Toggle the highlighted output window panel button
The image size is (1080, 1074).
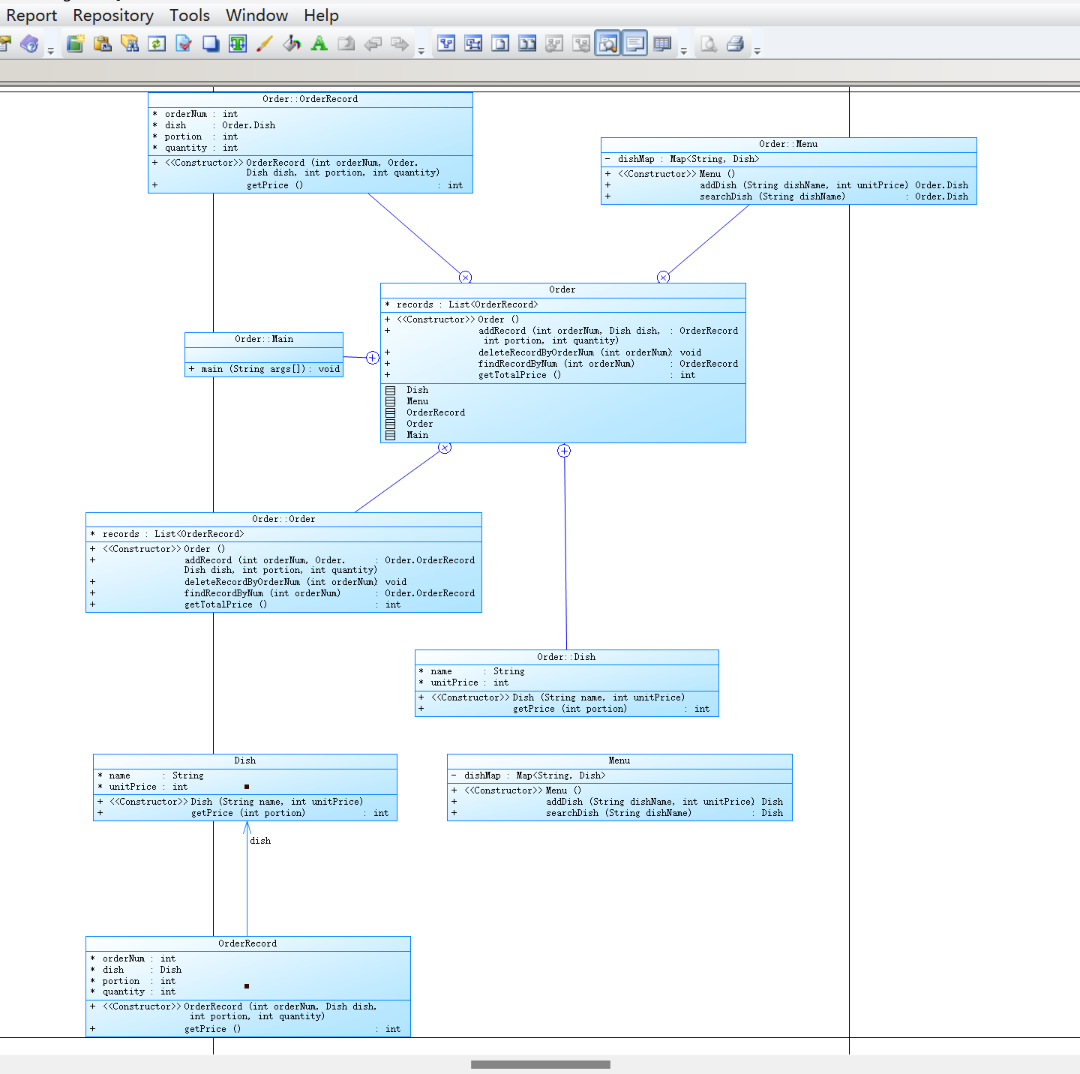pos(634,44)
